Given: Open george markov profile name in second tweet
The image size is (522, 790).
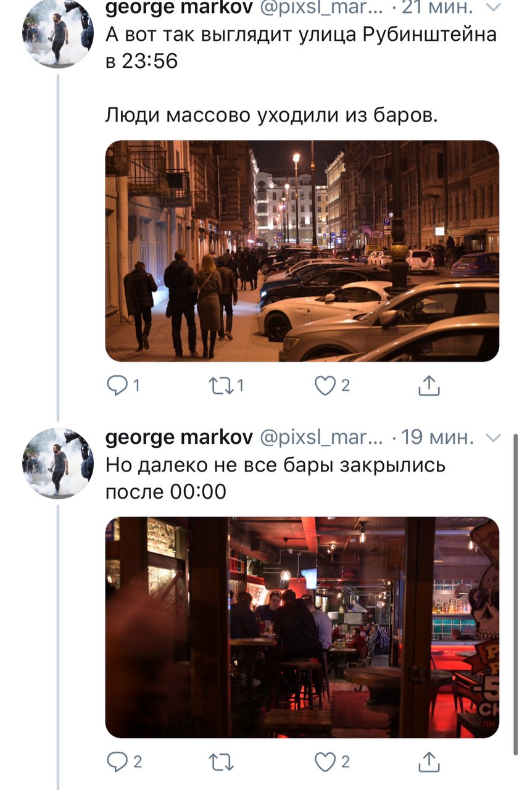Looking at the screenshot, I should pyautogui.click(x=179, y=438).
